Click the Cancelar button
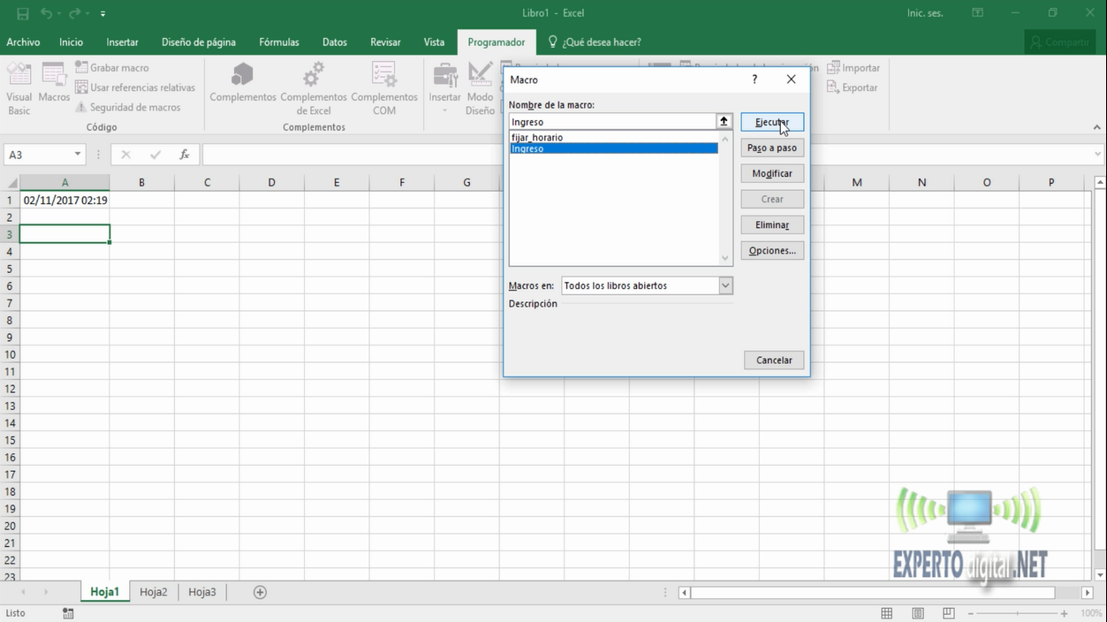 tap(774, 360)
